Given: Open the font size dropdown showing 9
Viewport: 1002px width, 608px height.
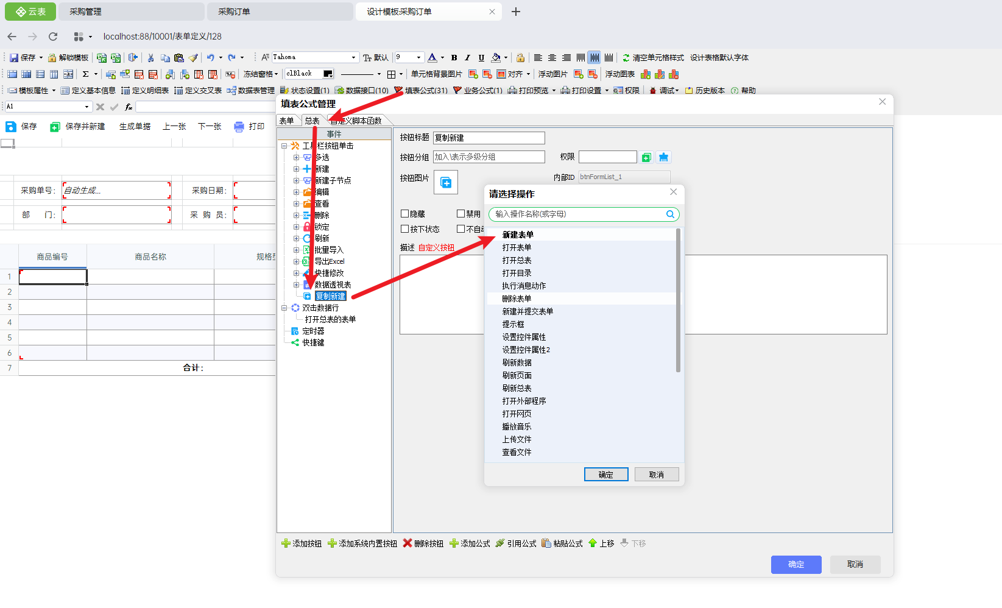Looking at the screenshot, I should [x=418, y=58].
